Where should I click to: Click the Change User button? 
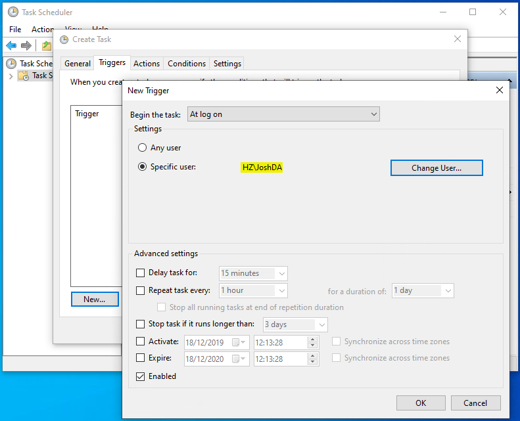[x=437, y=168]
